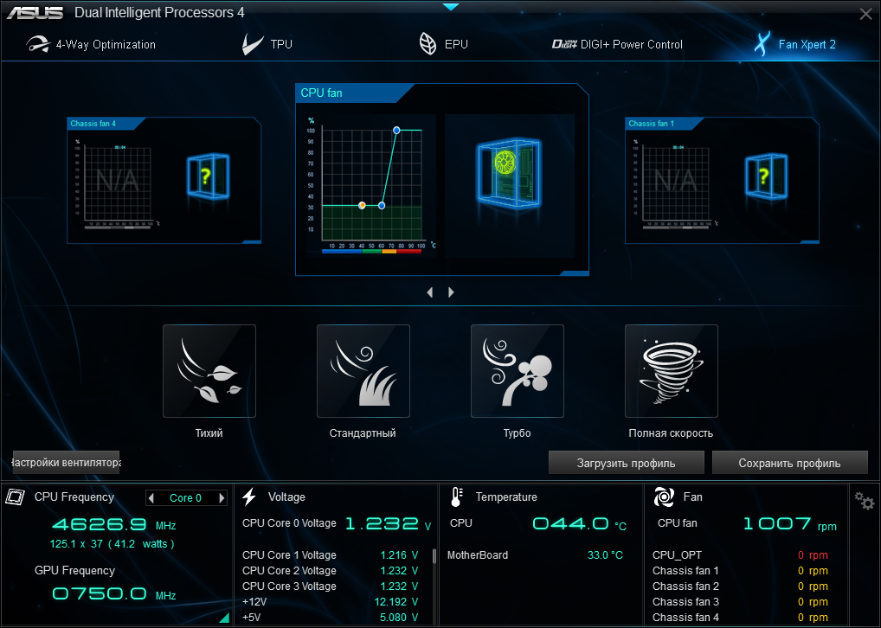Open the EPU tab
Screen dimensions: 881x628
[443, 44]
